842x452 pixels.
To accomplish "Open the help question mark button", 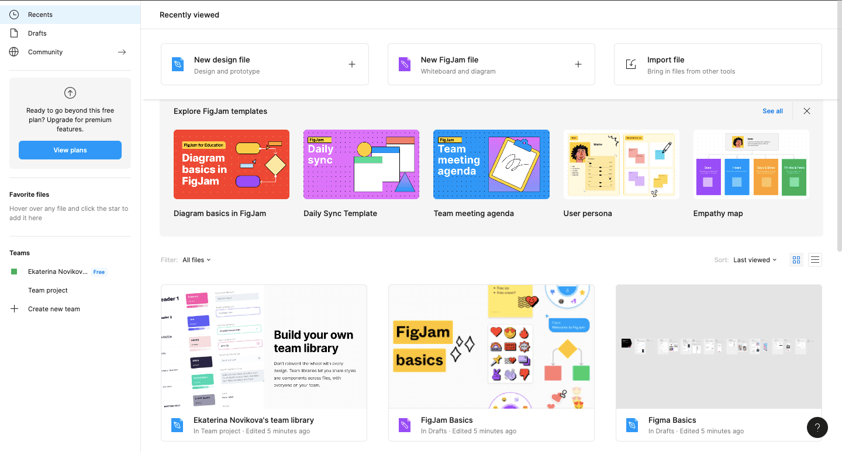I will click(817, 427).
